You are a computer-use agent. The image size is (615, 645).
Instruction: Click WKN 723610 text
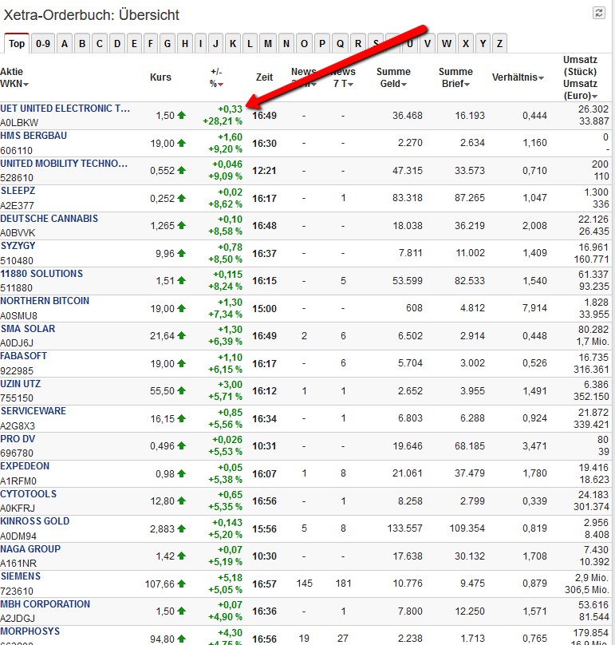[x=17, y=591]
